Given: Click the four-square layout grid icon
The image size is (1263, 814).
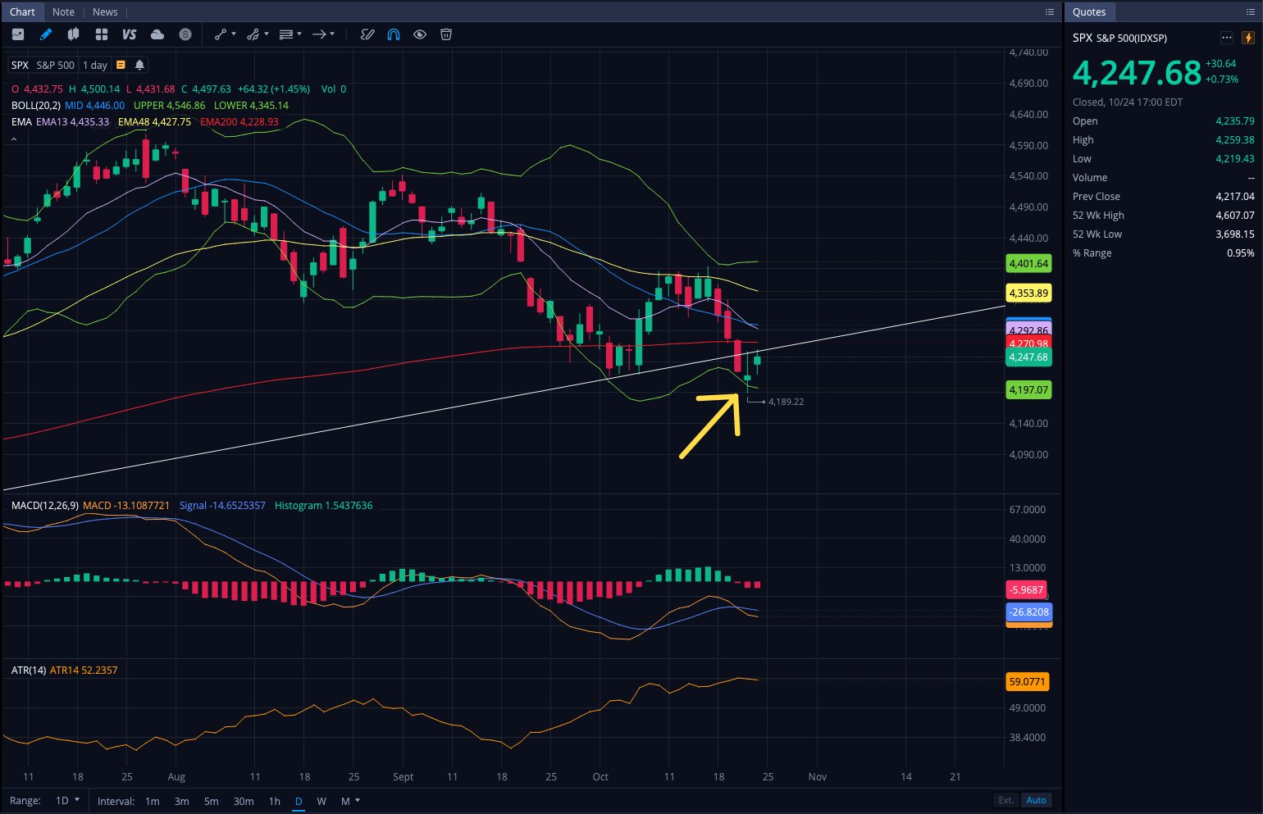Looking at the screenshot, I should (102, 34).
